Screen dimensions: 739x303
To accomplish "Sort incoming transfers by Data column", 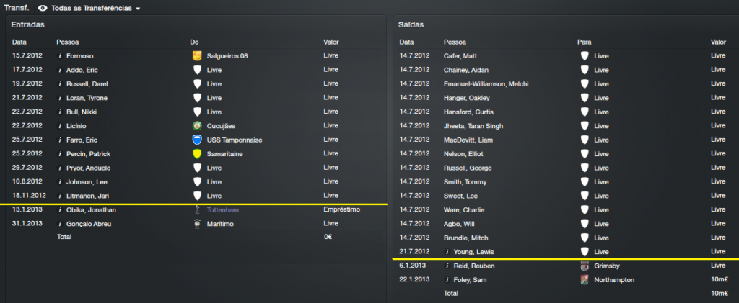I will pos(19,42).
